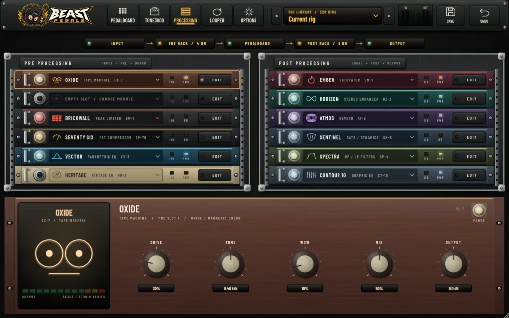Click the Ember flame icon

(x=311, y=80)
